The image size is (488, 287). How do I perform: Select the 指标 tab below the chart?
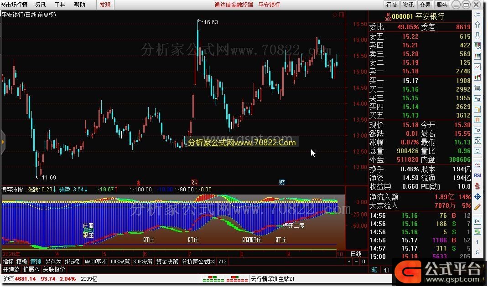(x=8, y=261)
